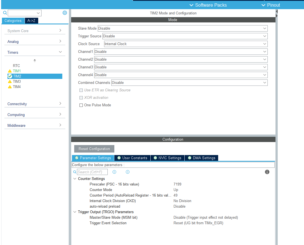This screenshot has height=245, width=304.
Task: Click the parameter search magnifier icon
Action: (75, 172)
